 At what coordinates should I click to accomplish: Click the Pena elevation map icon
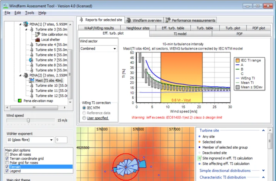coord(20,101)
